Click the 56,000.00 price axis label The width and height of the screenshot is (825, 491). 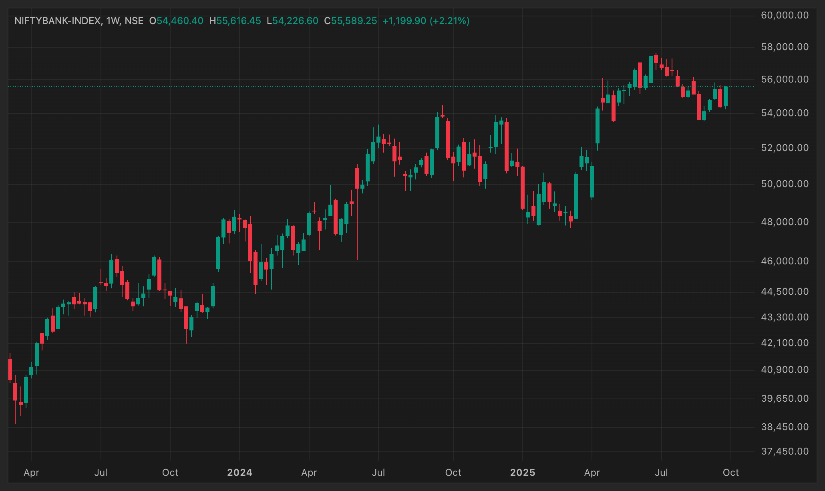coord(785,79)
